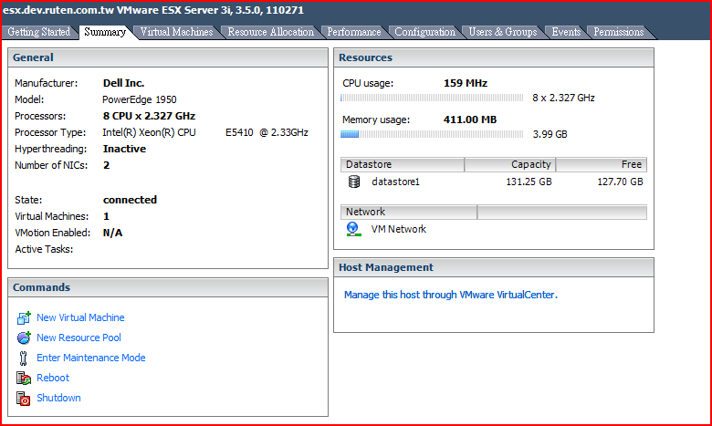
Task: Click the Enter Maintenance Mode wrench icon
Action: pyautogui.click(x=24, y=358)
